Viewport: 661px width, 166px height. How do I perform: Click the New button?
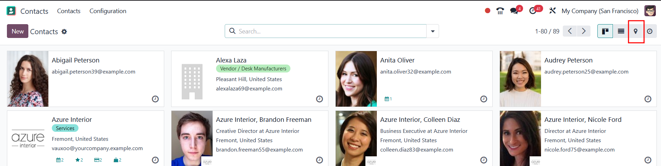(18, 31)
